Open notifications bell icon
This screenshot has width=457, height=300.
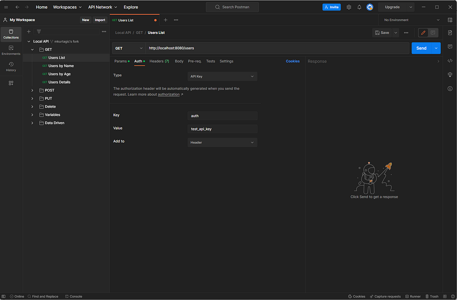(359, 7)
